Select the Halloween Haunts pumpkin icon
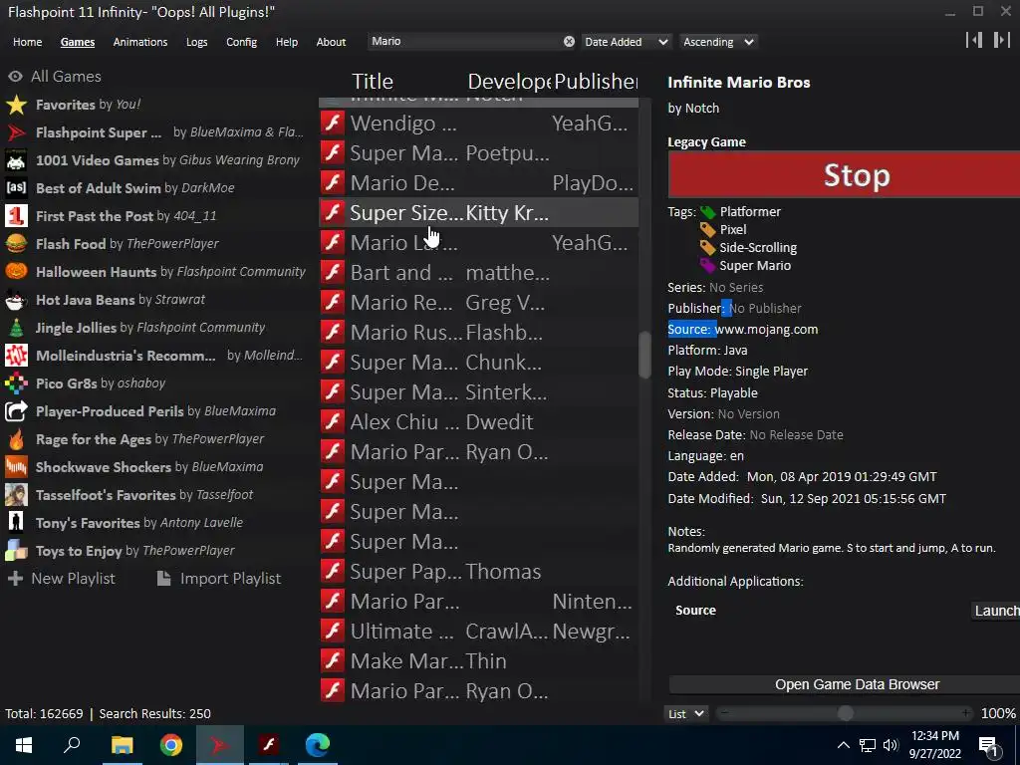 tap(16, 271)
